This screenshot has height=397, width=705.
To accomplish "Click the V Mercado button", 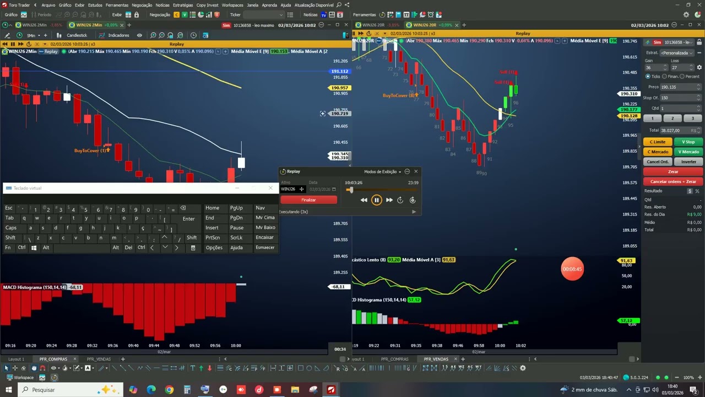I will click(688, 152).
